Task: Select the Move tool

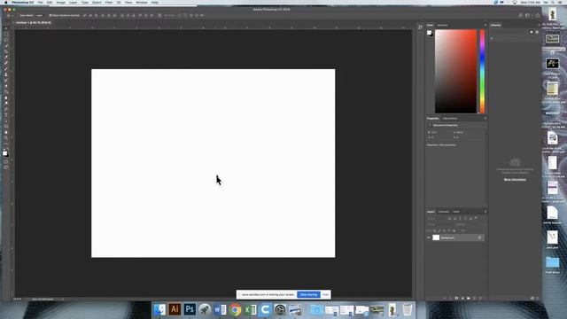Action: point(6,28)
